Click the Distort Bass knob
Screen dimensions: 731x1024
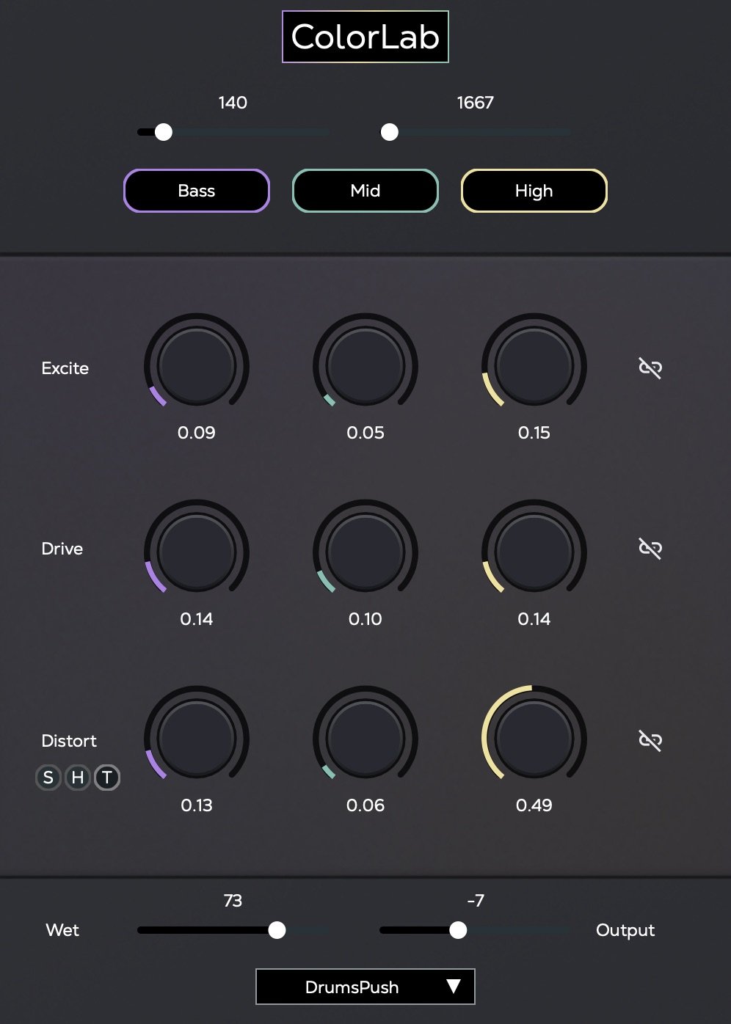197,738
